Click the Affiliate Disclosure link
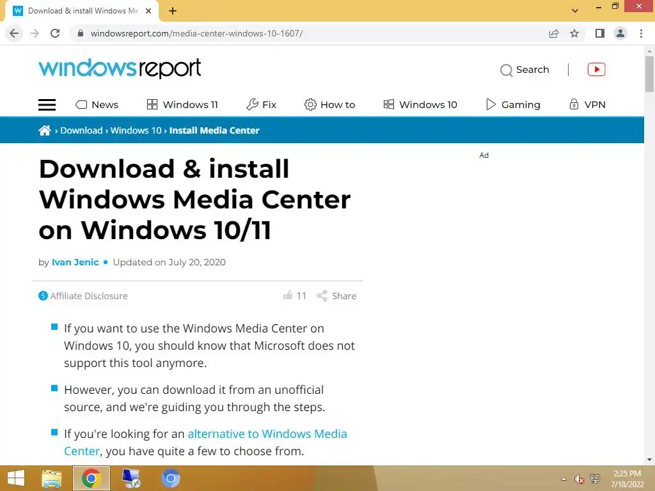This screenshot has width=655, height=491. click(83, 296)
